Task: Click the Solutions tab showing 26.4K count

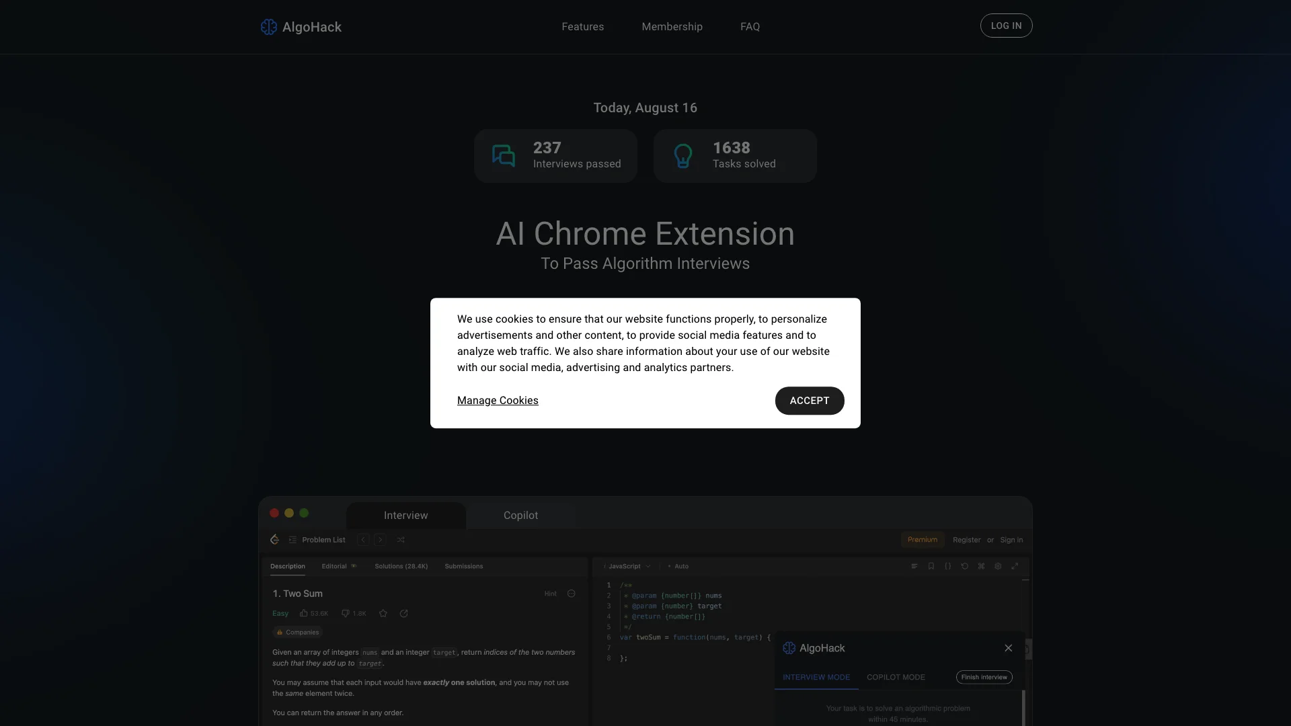Action: coord(401,565)
